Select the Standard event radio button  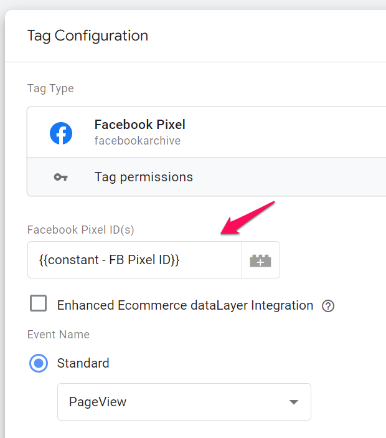(39, 363)
